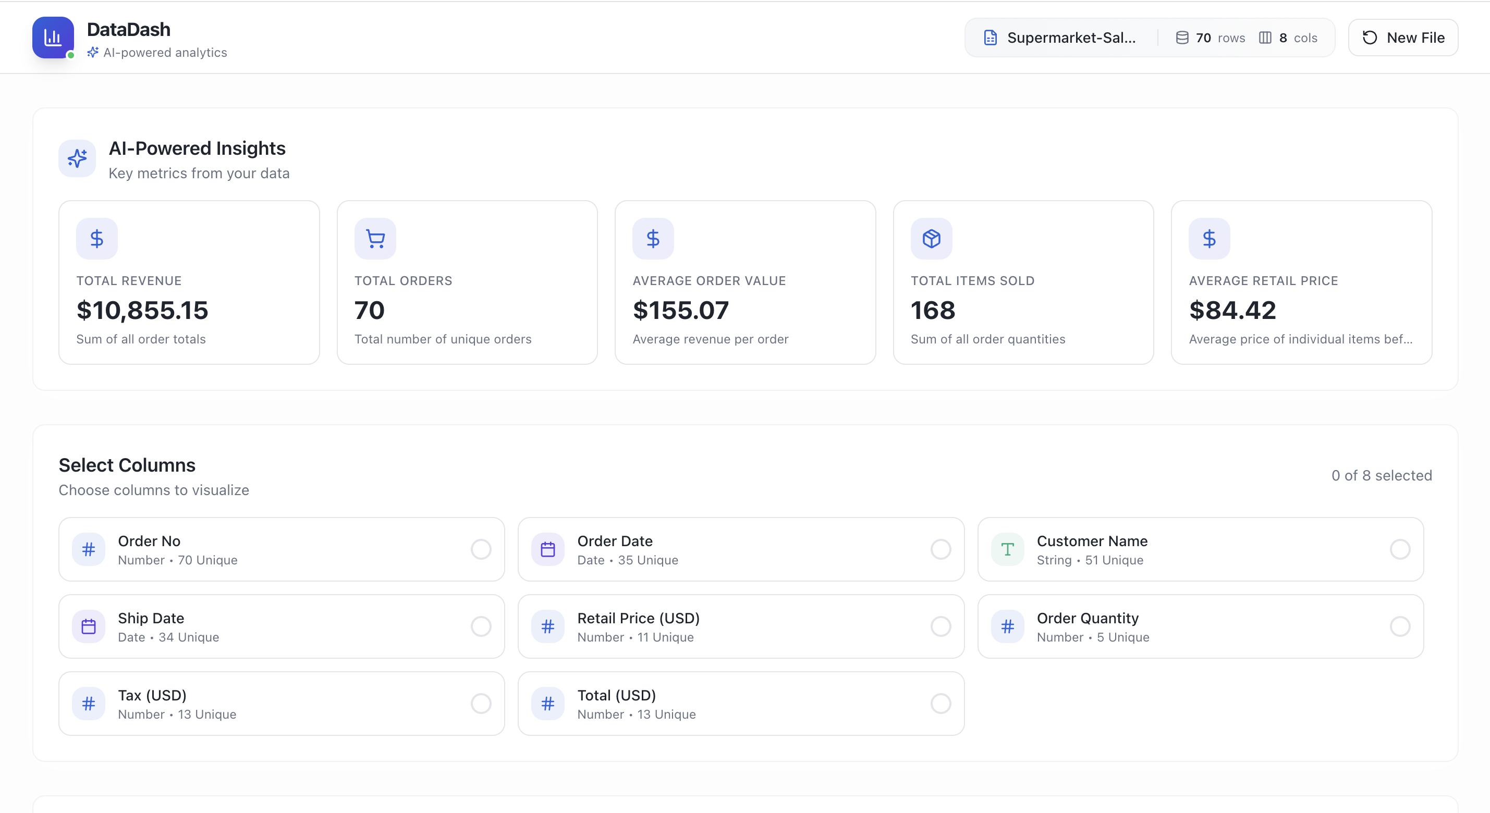This screenshot has height=813, width=1490.
Task: Click New File to start over
Action: pos(1403,37)
